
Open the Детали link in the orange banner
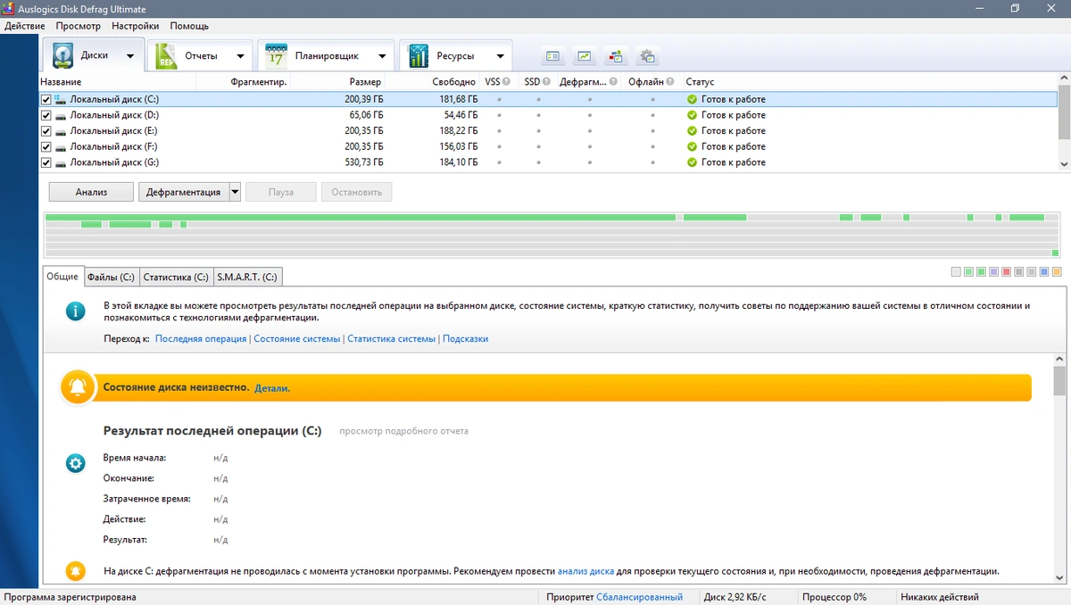click(272, 388)
